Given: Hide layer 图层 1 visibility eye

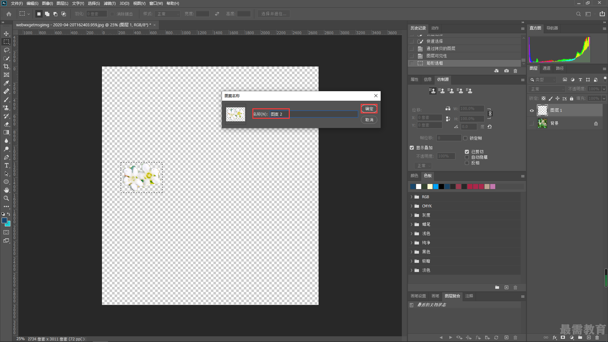Looking at the screenshot, I should click(x=532, y=111).
